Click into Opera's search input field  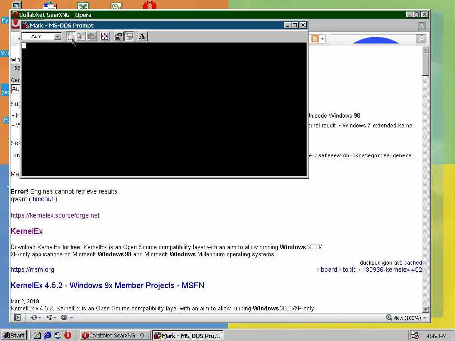(373, 39)
